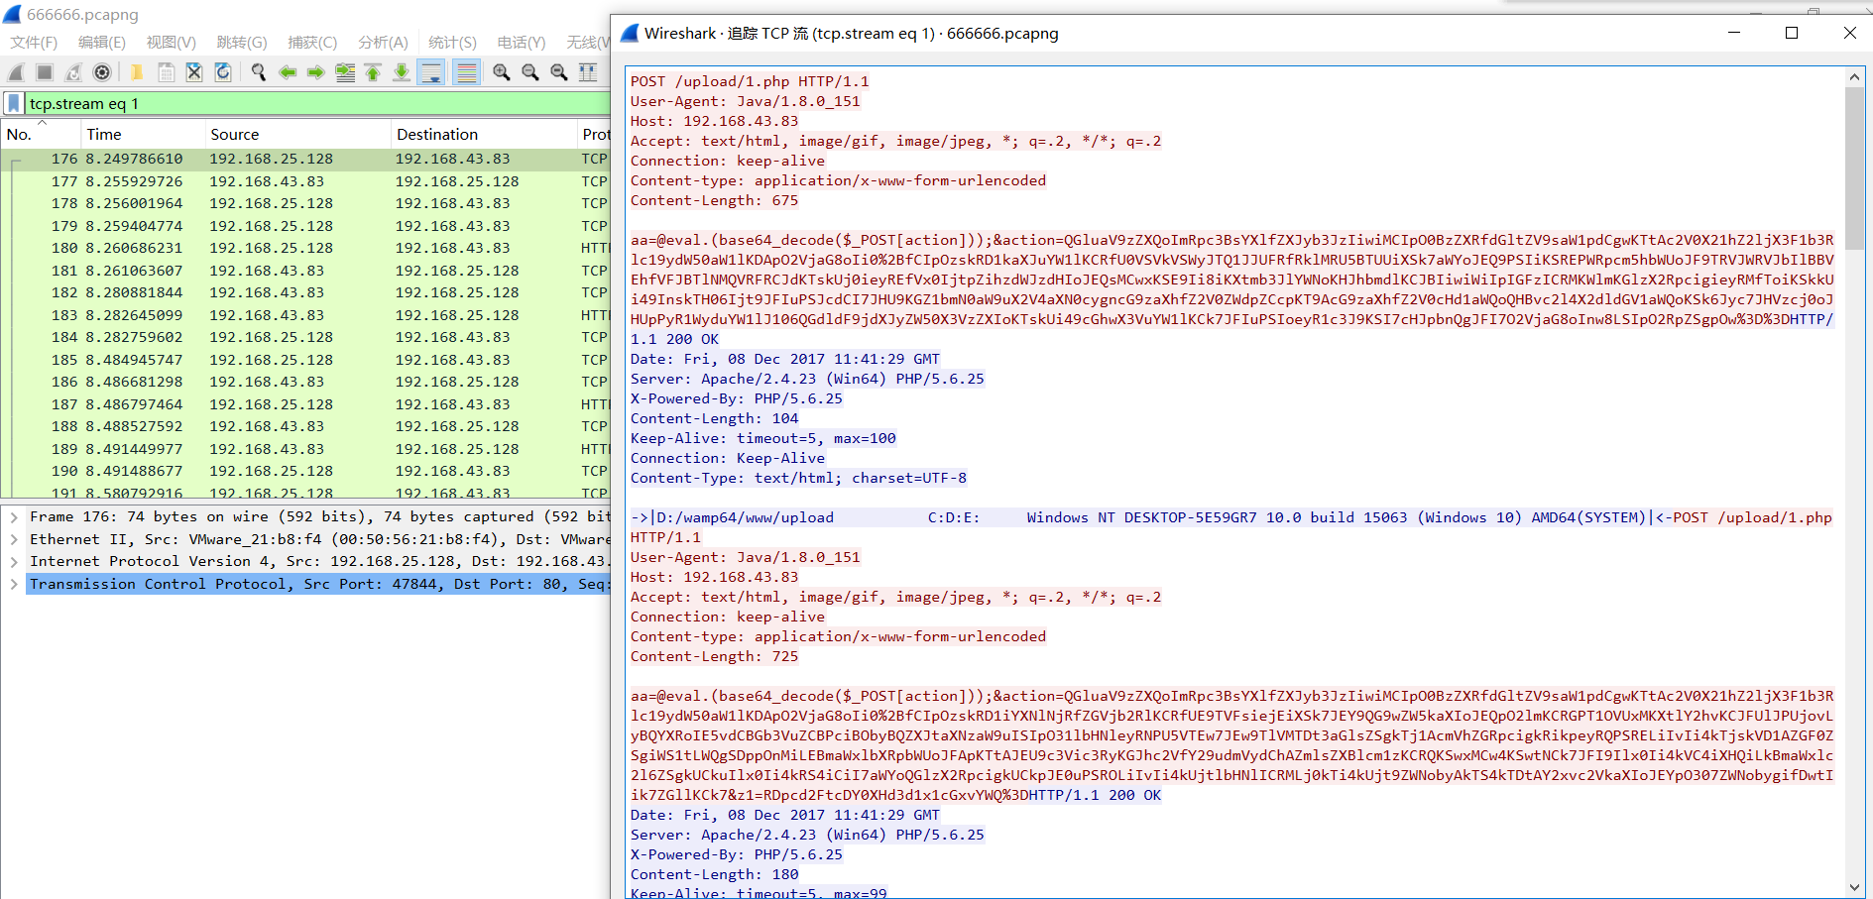Screen dimensions: 1873x899
Task: Select packet 190 at 8.491488677
Action: coord(305,471)
